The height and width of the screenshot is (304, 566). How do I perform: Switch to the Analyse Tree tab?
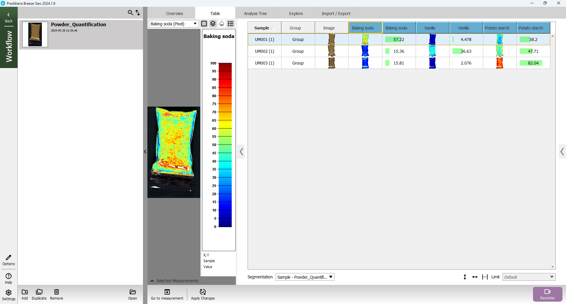(x=255, y=14)
